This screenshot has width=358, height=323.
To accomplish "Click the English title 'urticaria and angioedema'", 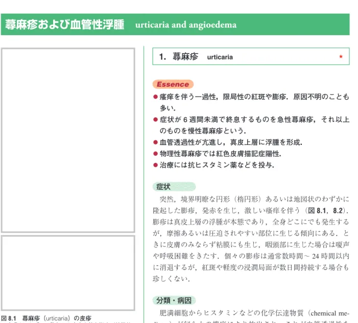I will tap(186, 24).
